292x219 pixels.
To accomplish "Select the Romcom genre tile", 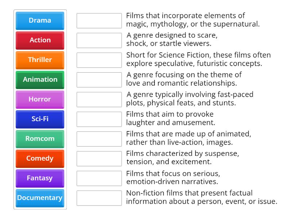I will pyautogui.click(x=39, y=139).
